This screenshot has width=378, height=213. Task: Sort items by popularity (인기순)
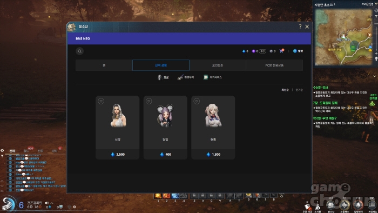point(299,90)
